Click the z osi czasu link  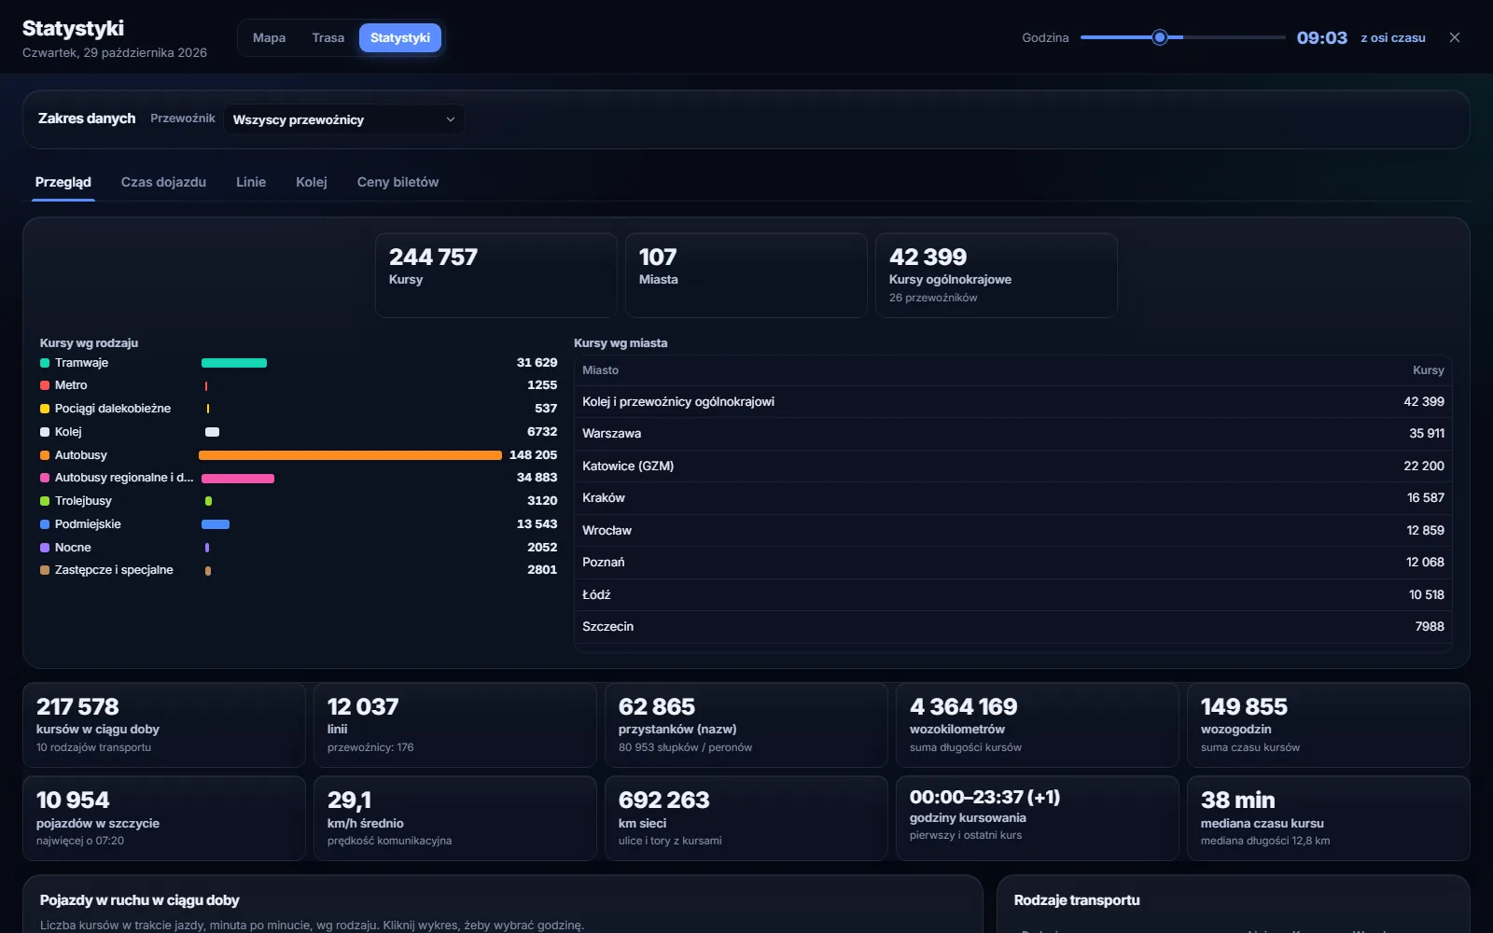coord(1393,37)
